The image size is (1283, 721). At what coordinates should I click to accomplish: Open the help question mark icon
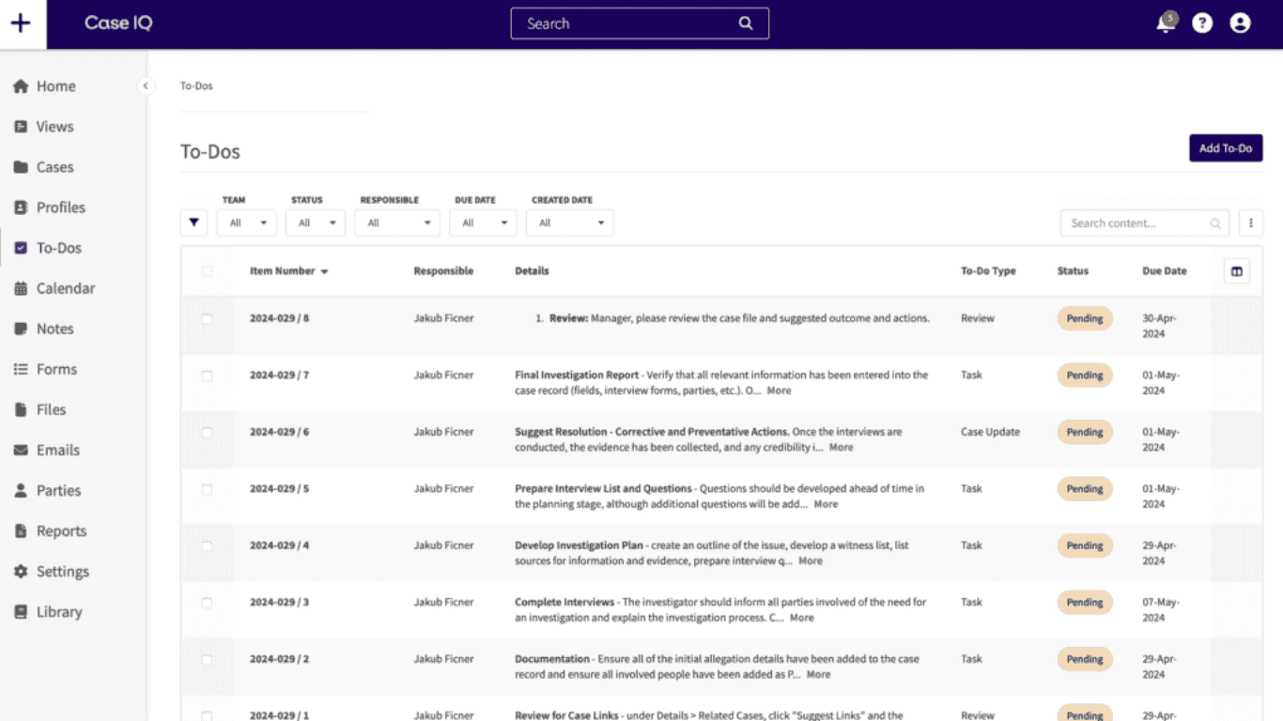[1202, 23]
